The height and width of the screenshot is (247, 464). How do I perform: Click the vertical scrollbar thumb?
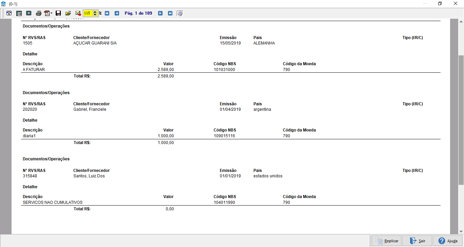[x=461, y=120]
